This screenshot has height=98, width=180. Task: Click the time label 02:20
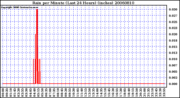tap(19, 93)
